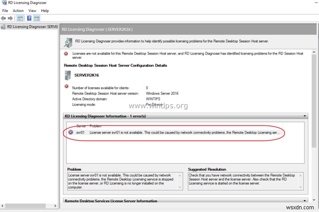Select the svr01 license server error row
The image size is (319, 212).
[174, 132]
